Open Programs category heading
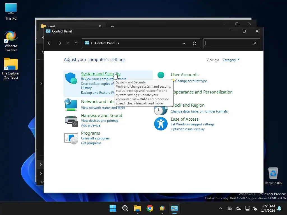Screen dimensions: 287x215 91,133
